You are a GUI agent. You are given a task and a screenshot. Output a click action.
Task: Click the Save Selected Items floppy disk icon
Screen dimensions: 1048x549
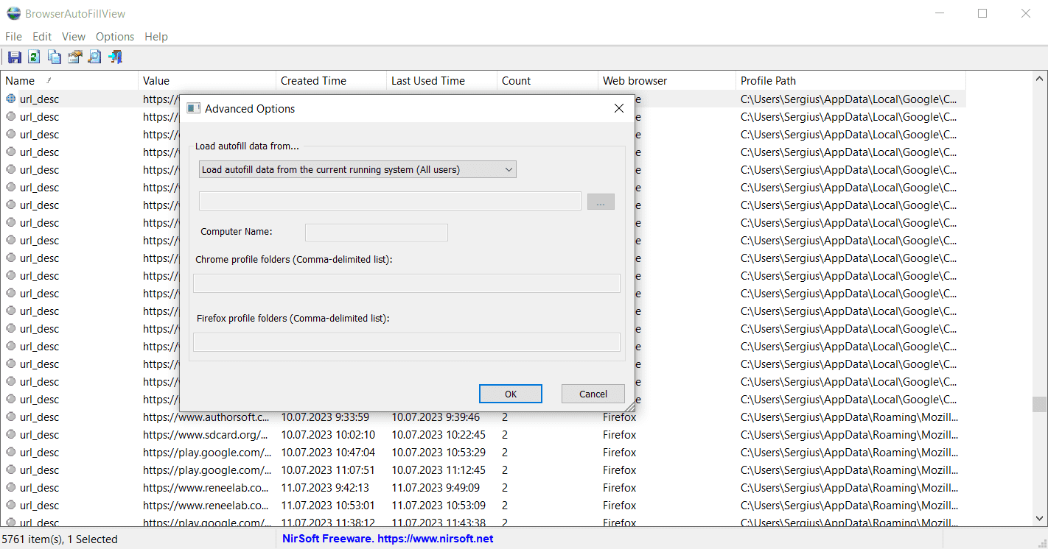pos(14,57)
